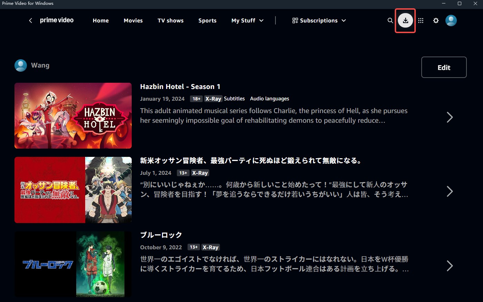
Task: Click the Edit button
Action: 444,67
